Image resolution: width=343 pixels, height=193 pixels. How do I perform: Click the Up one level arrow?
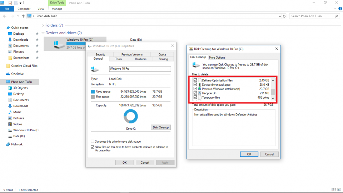click(x=23, y=16)
